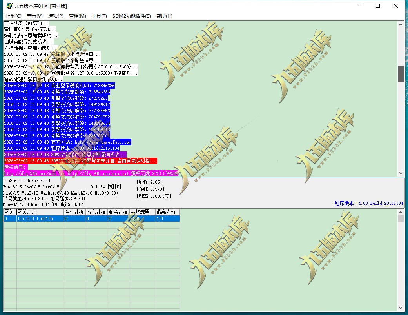Open the 帮助(H) menu

coord(164,16)
